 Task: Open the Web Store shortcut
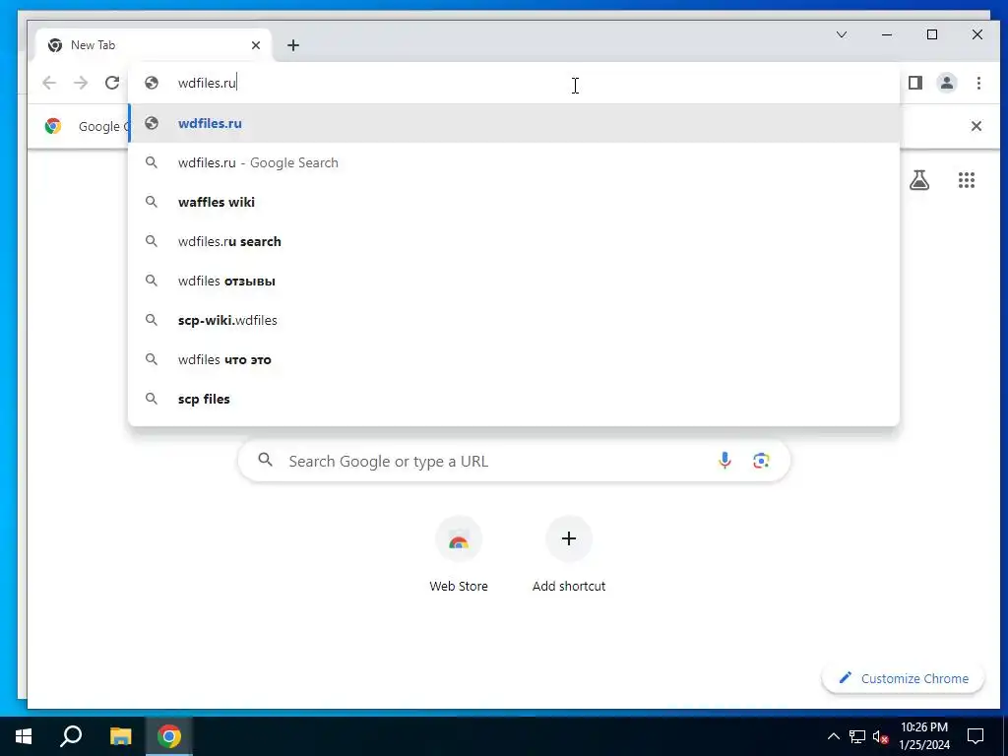click(459, 553)
